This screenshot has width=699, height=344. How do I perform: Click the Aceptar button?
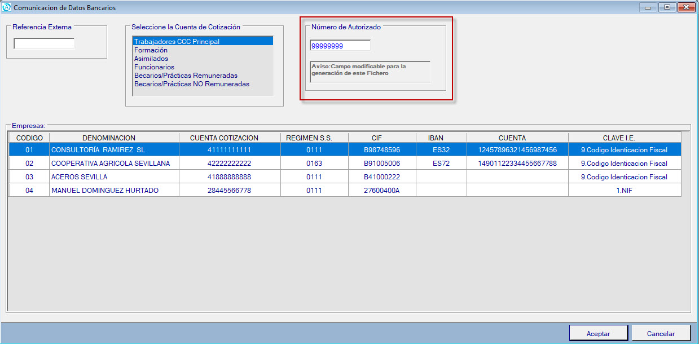598,333
